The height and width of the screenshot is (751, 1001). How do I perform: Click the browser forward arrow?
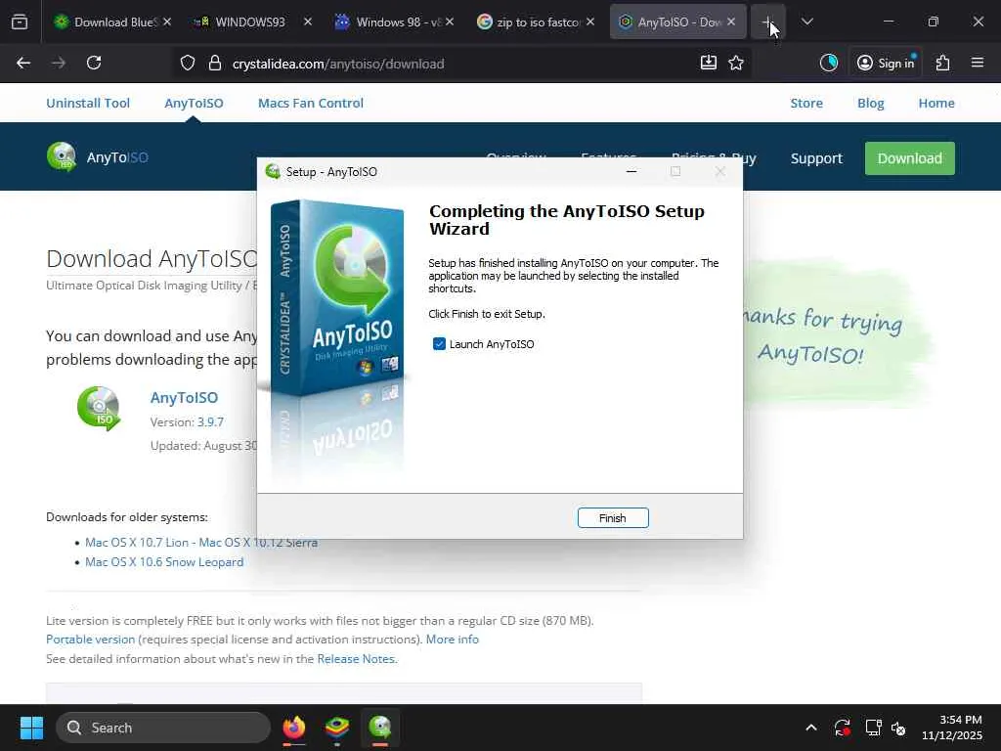(x=59, y=64)
